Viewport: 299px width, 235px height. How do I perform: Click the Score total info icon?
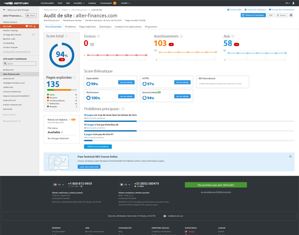(x=66, y=36)
